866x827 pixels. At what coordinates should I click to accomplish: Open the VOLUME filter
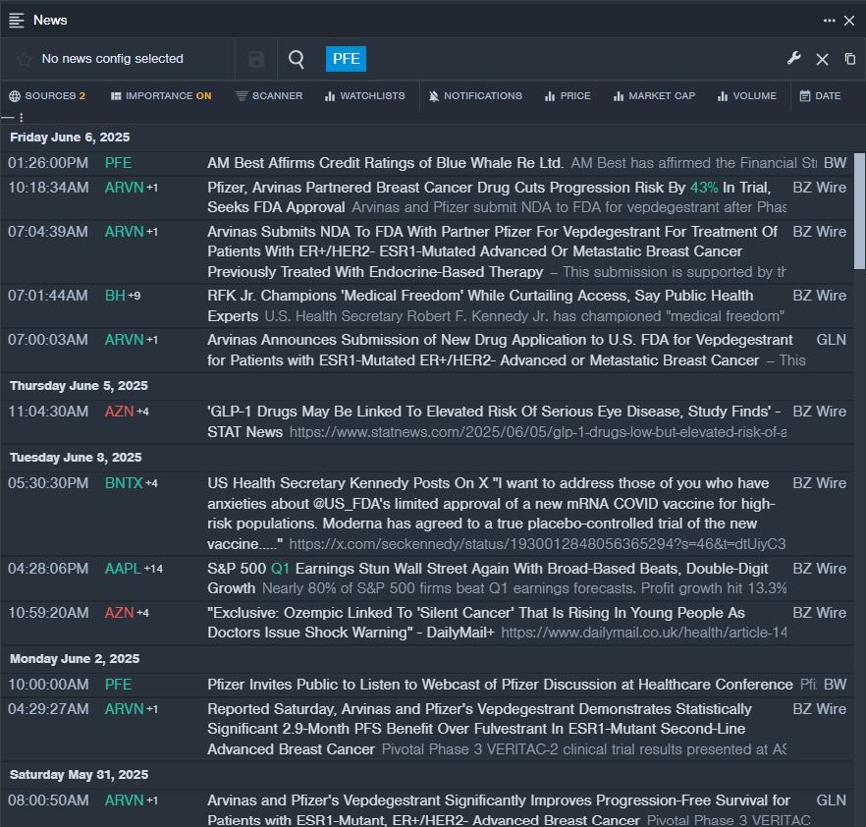(746, 95)
